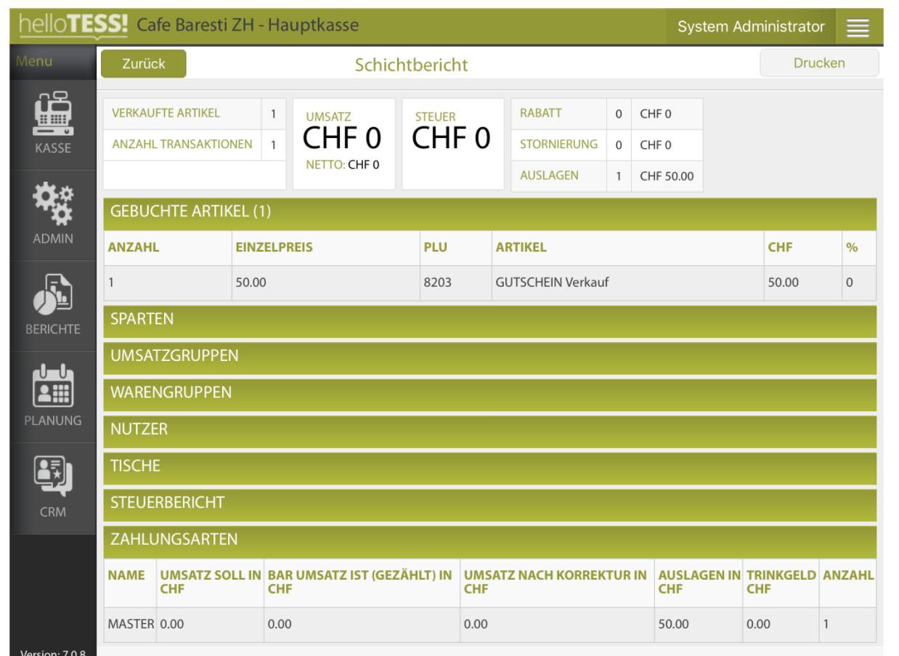
Task: Click the ANZAHL TRANSAKTIONEN label
Action: coord(182,144)
